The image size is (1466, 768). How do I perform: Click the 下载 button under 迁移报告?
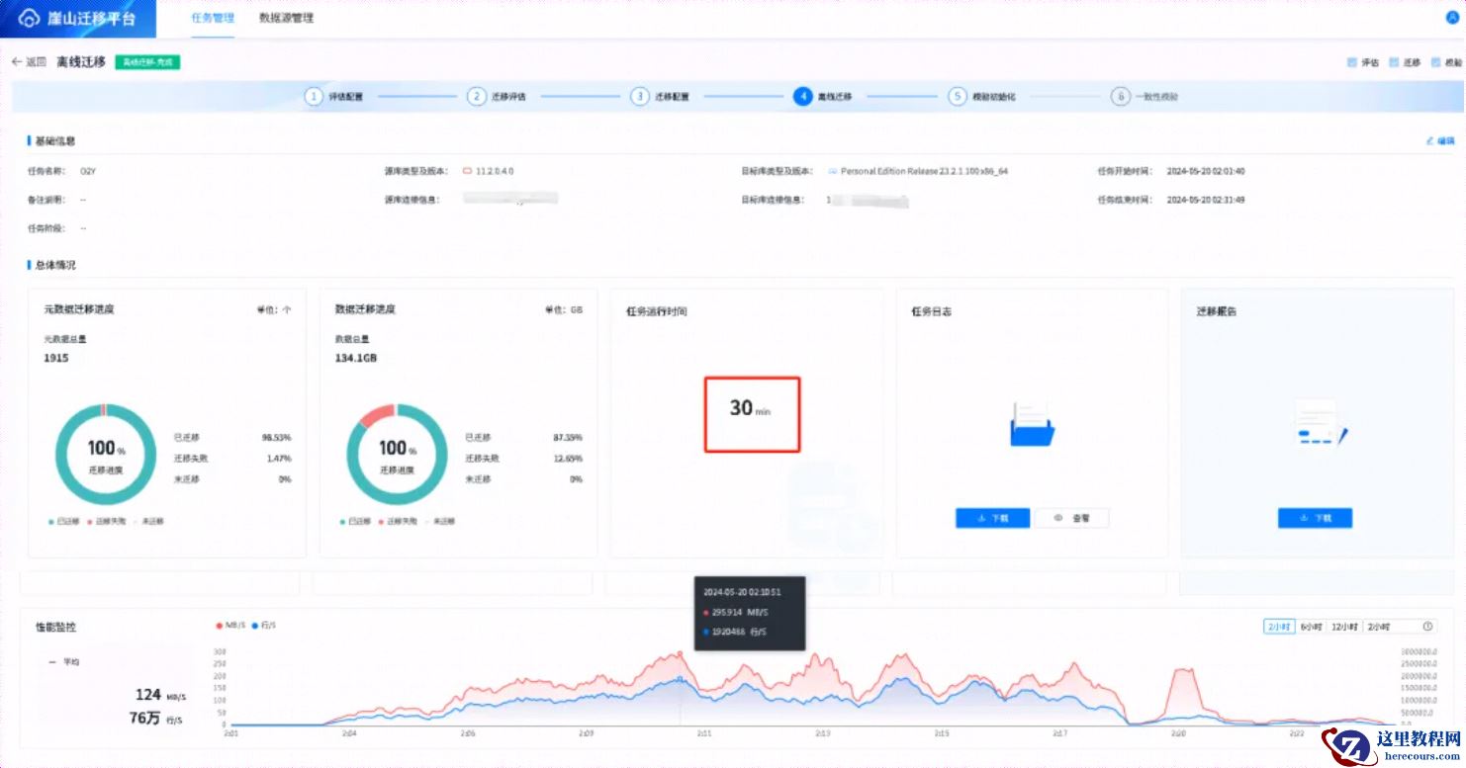click(1315, 518)
